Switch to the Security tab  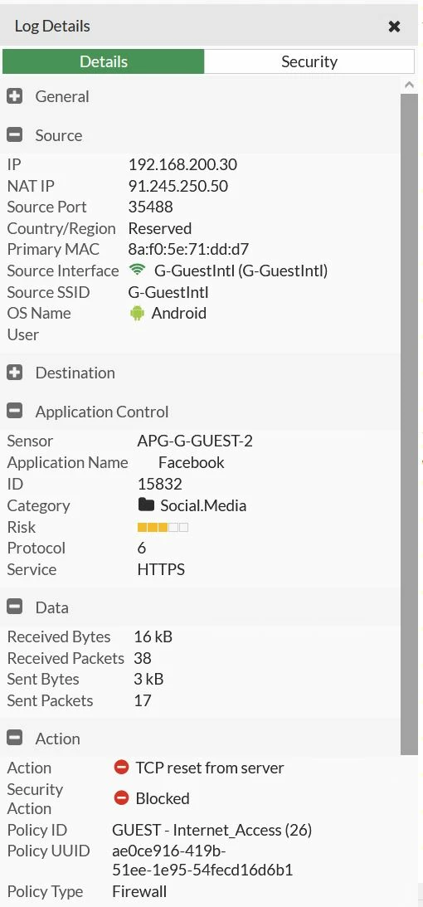pyautogui.click(x=309, y=61)
